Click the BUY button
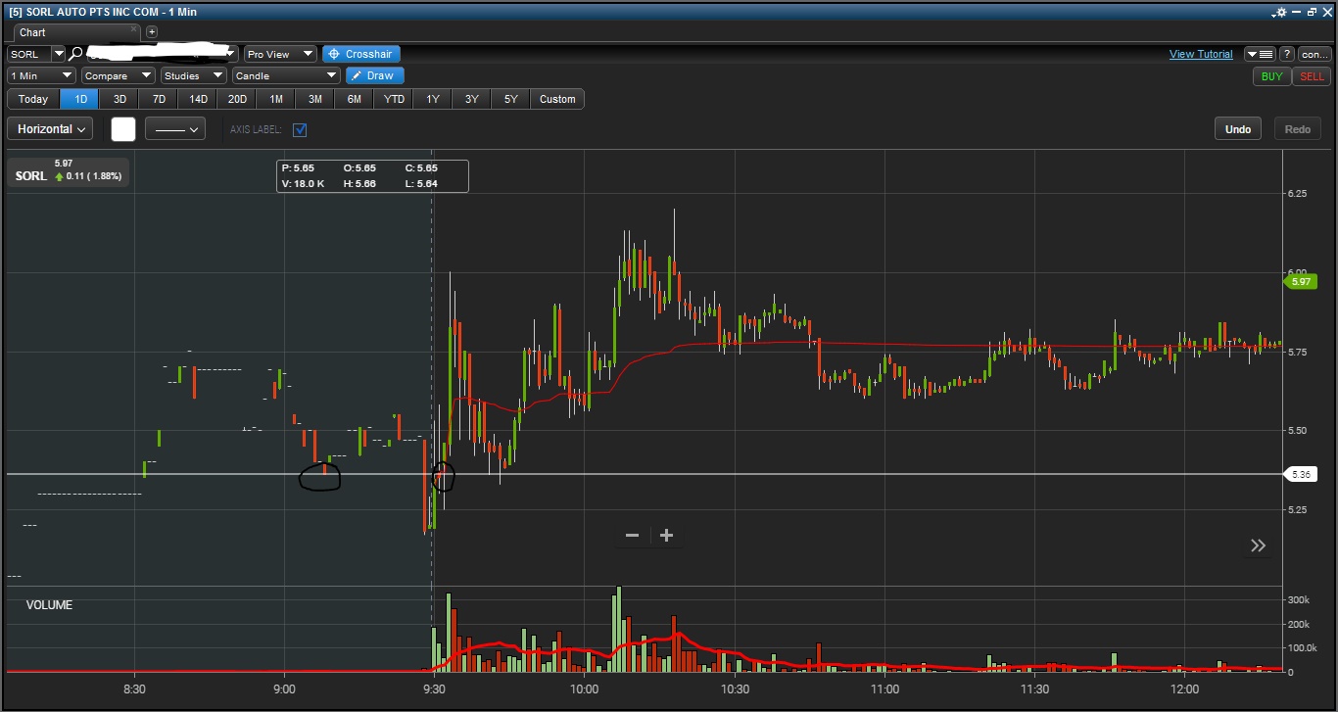 pyautogui.click(x=1272, y=76)
